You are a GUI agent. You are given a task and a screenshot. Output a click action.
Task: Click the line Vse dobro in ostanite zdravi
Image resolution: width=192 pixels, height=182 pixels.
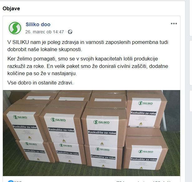(x=40, y=83)
